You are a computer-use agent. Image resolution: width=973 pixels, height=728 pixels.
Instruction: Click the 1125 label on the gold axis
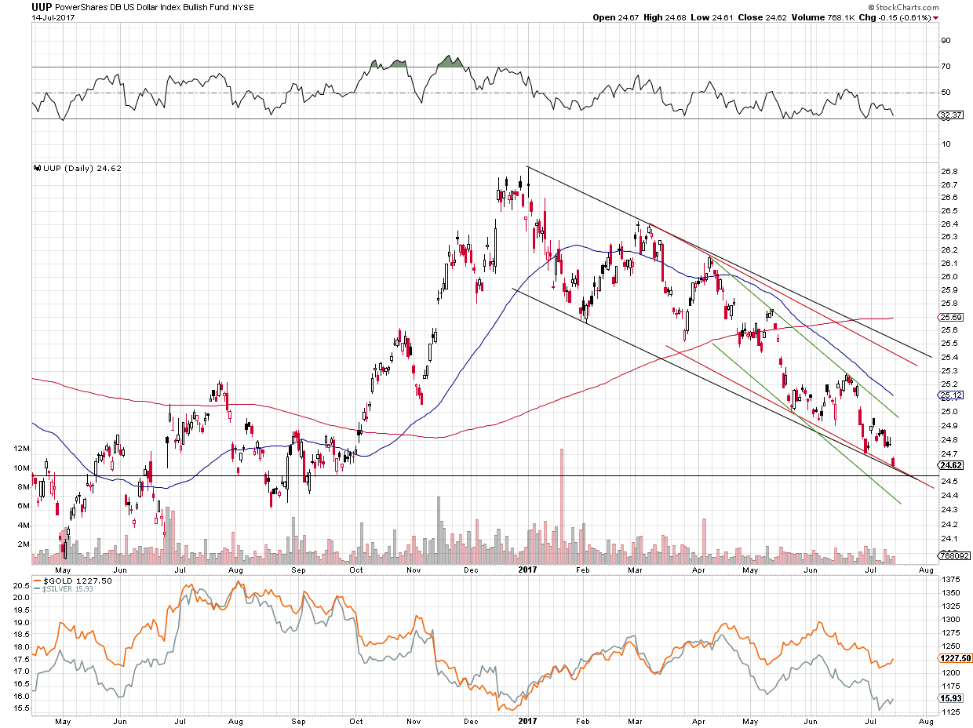[950, 712]
